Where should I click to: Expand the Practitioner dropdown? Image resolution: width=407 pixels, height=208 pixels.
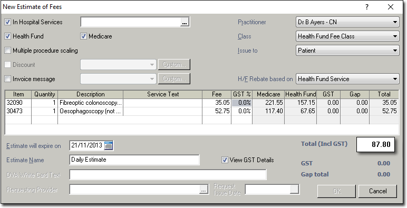tap(347, 22)
